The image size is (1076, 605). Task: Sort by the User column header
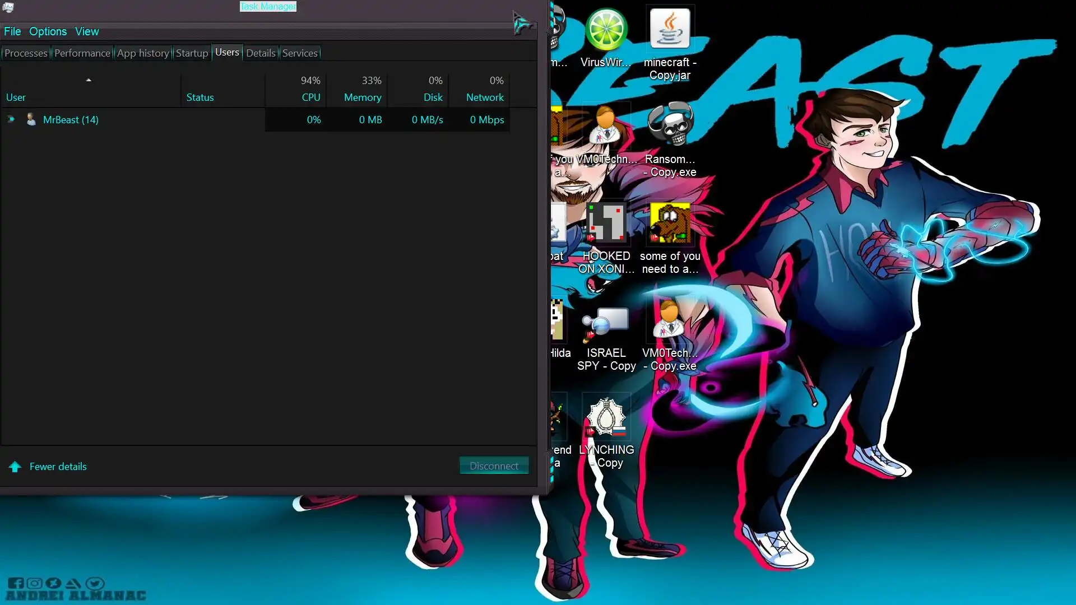tap(16, 97)
